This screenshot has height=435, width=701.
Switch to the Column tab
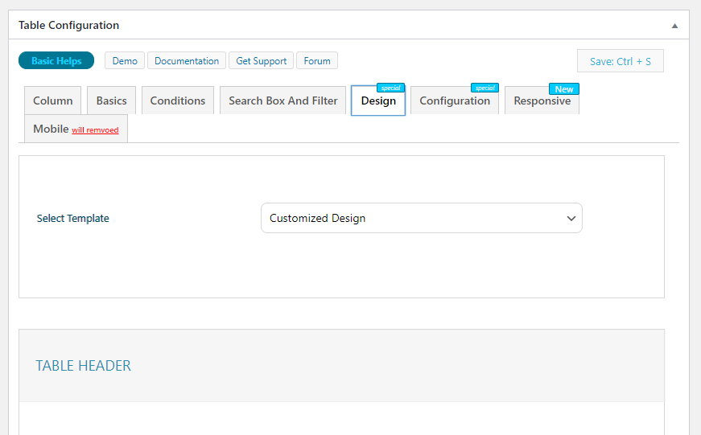[53, 101]
